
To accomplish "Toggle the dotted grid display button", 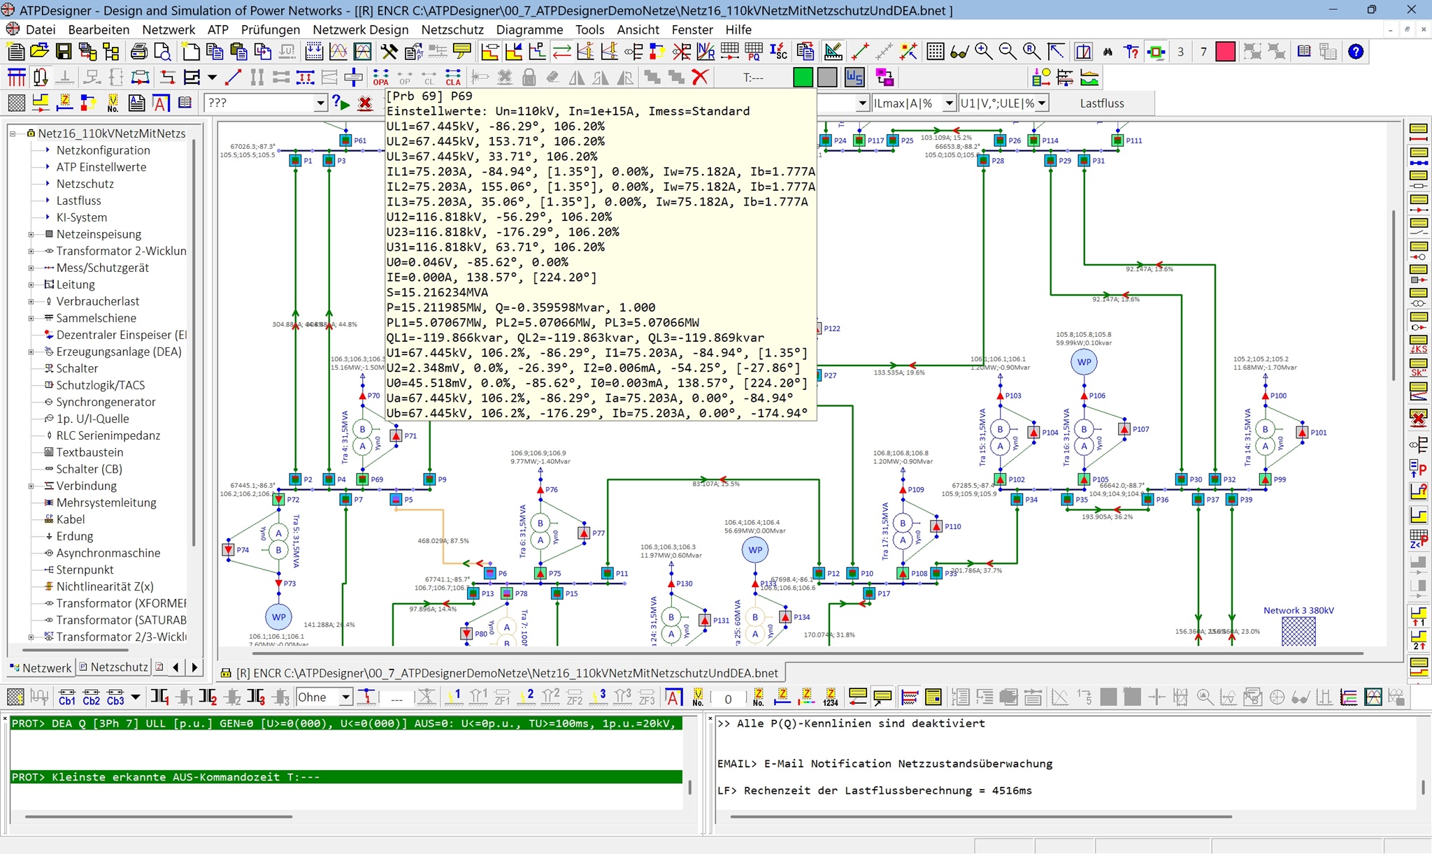I will click(935, 52).
